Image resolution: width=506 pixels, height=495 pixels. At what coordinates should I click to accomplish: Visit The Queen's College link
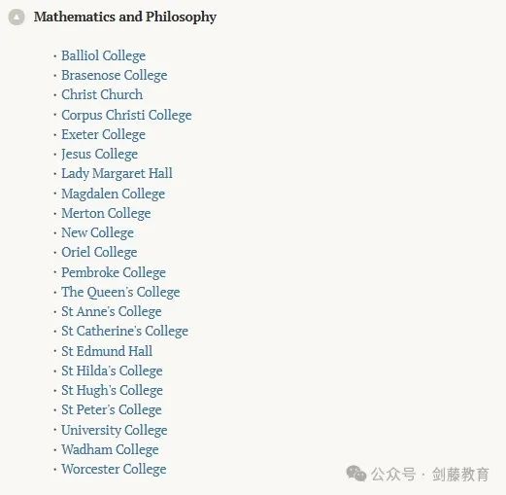click(120, 292)
